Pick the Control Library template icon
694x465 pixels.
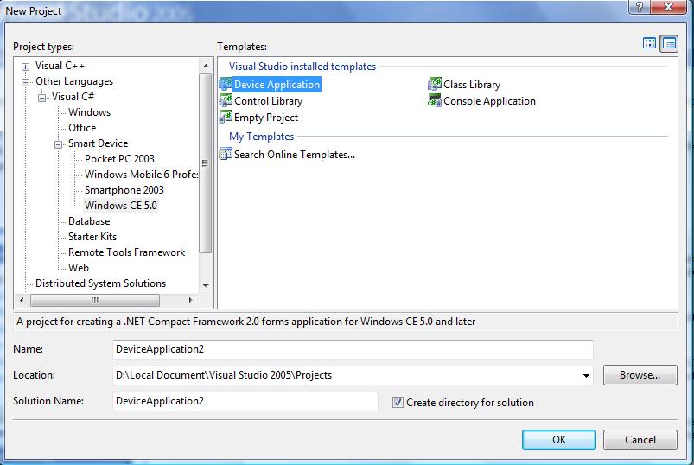click(x=226, y=101)
